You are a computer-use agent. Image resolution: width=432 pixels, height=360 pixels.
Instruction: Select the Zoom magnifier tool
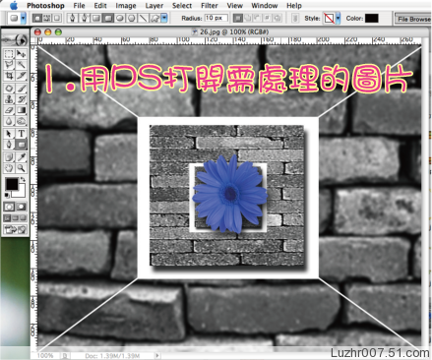coord(21,168)
